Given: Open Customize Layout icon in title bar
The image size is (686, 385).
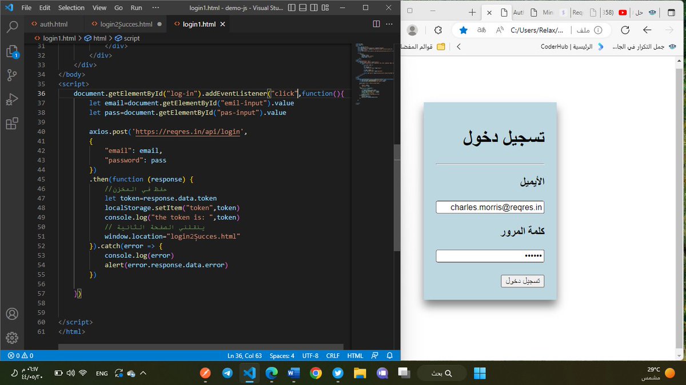Looking at the screenshot, I should tap(325, 8).
